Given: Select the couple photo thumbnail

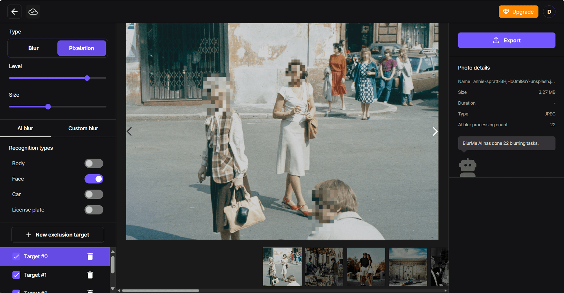Looking at the screenshot, I should point(366,267).
